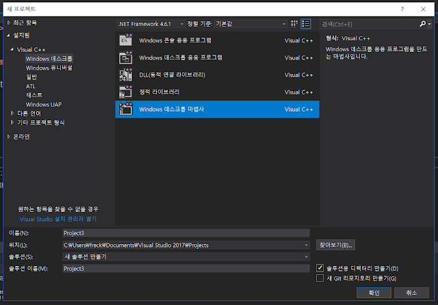
Task: Select the ATL category
Action: click(30, 86)
